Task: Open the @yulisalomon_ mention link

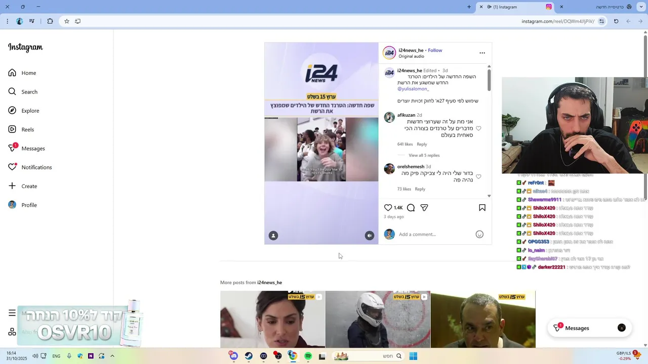Action: click(413, 89)
